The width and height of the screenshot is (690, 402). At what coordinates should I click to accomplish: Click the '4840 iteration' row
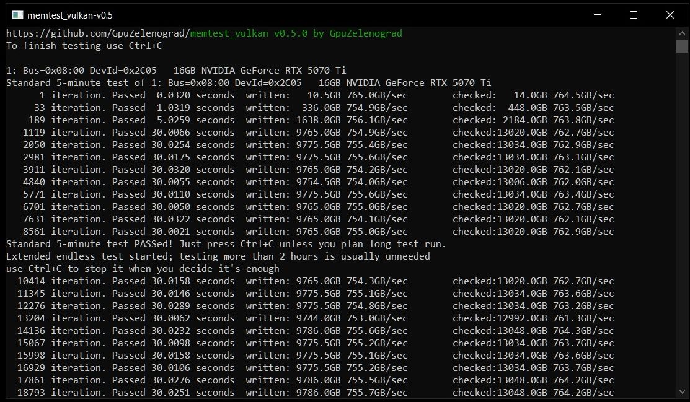coord(318,181)
